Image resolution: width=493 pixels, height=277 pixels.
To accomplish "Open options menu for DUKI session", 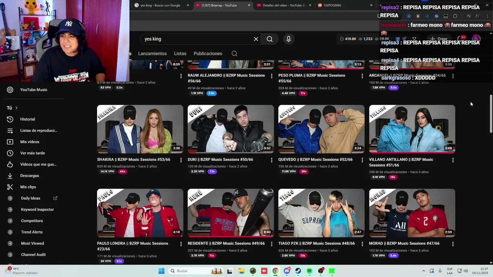I will click(272, 160).
